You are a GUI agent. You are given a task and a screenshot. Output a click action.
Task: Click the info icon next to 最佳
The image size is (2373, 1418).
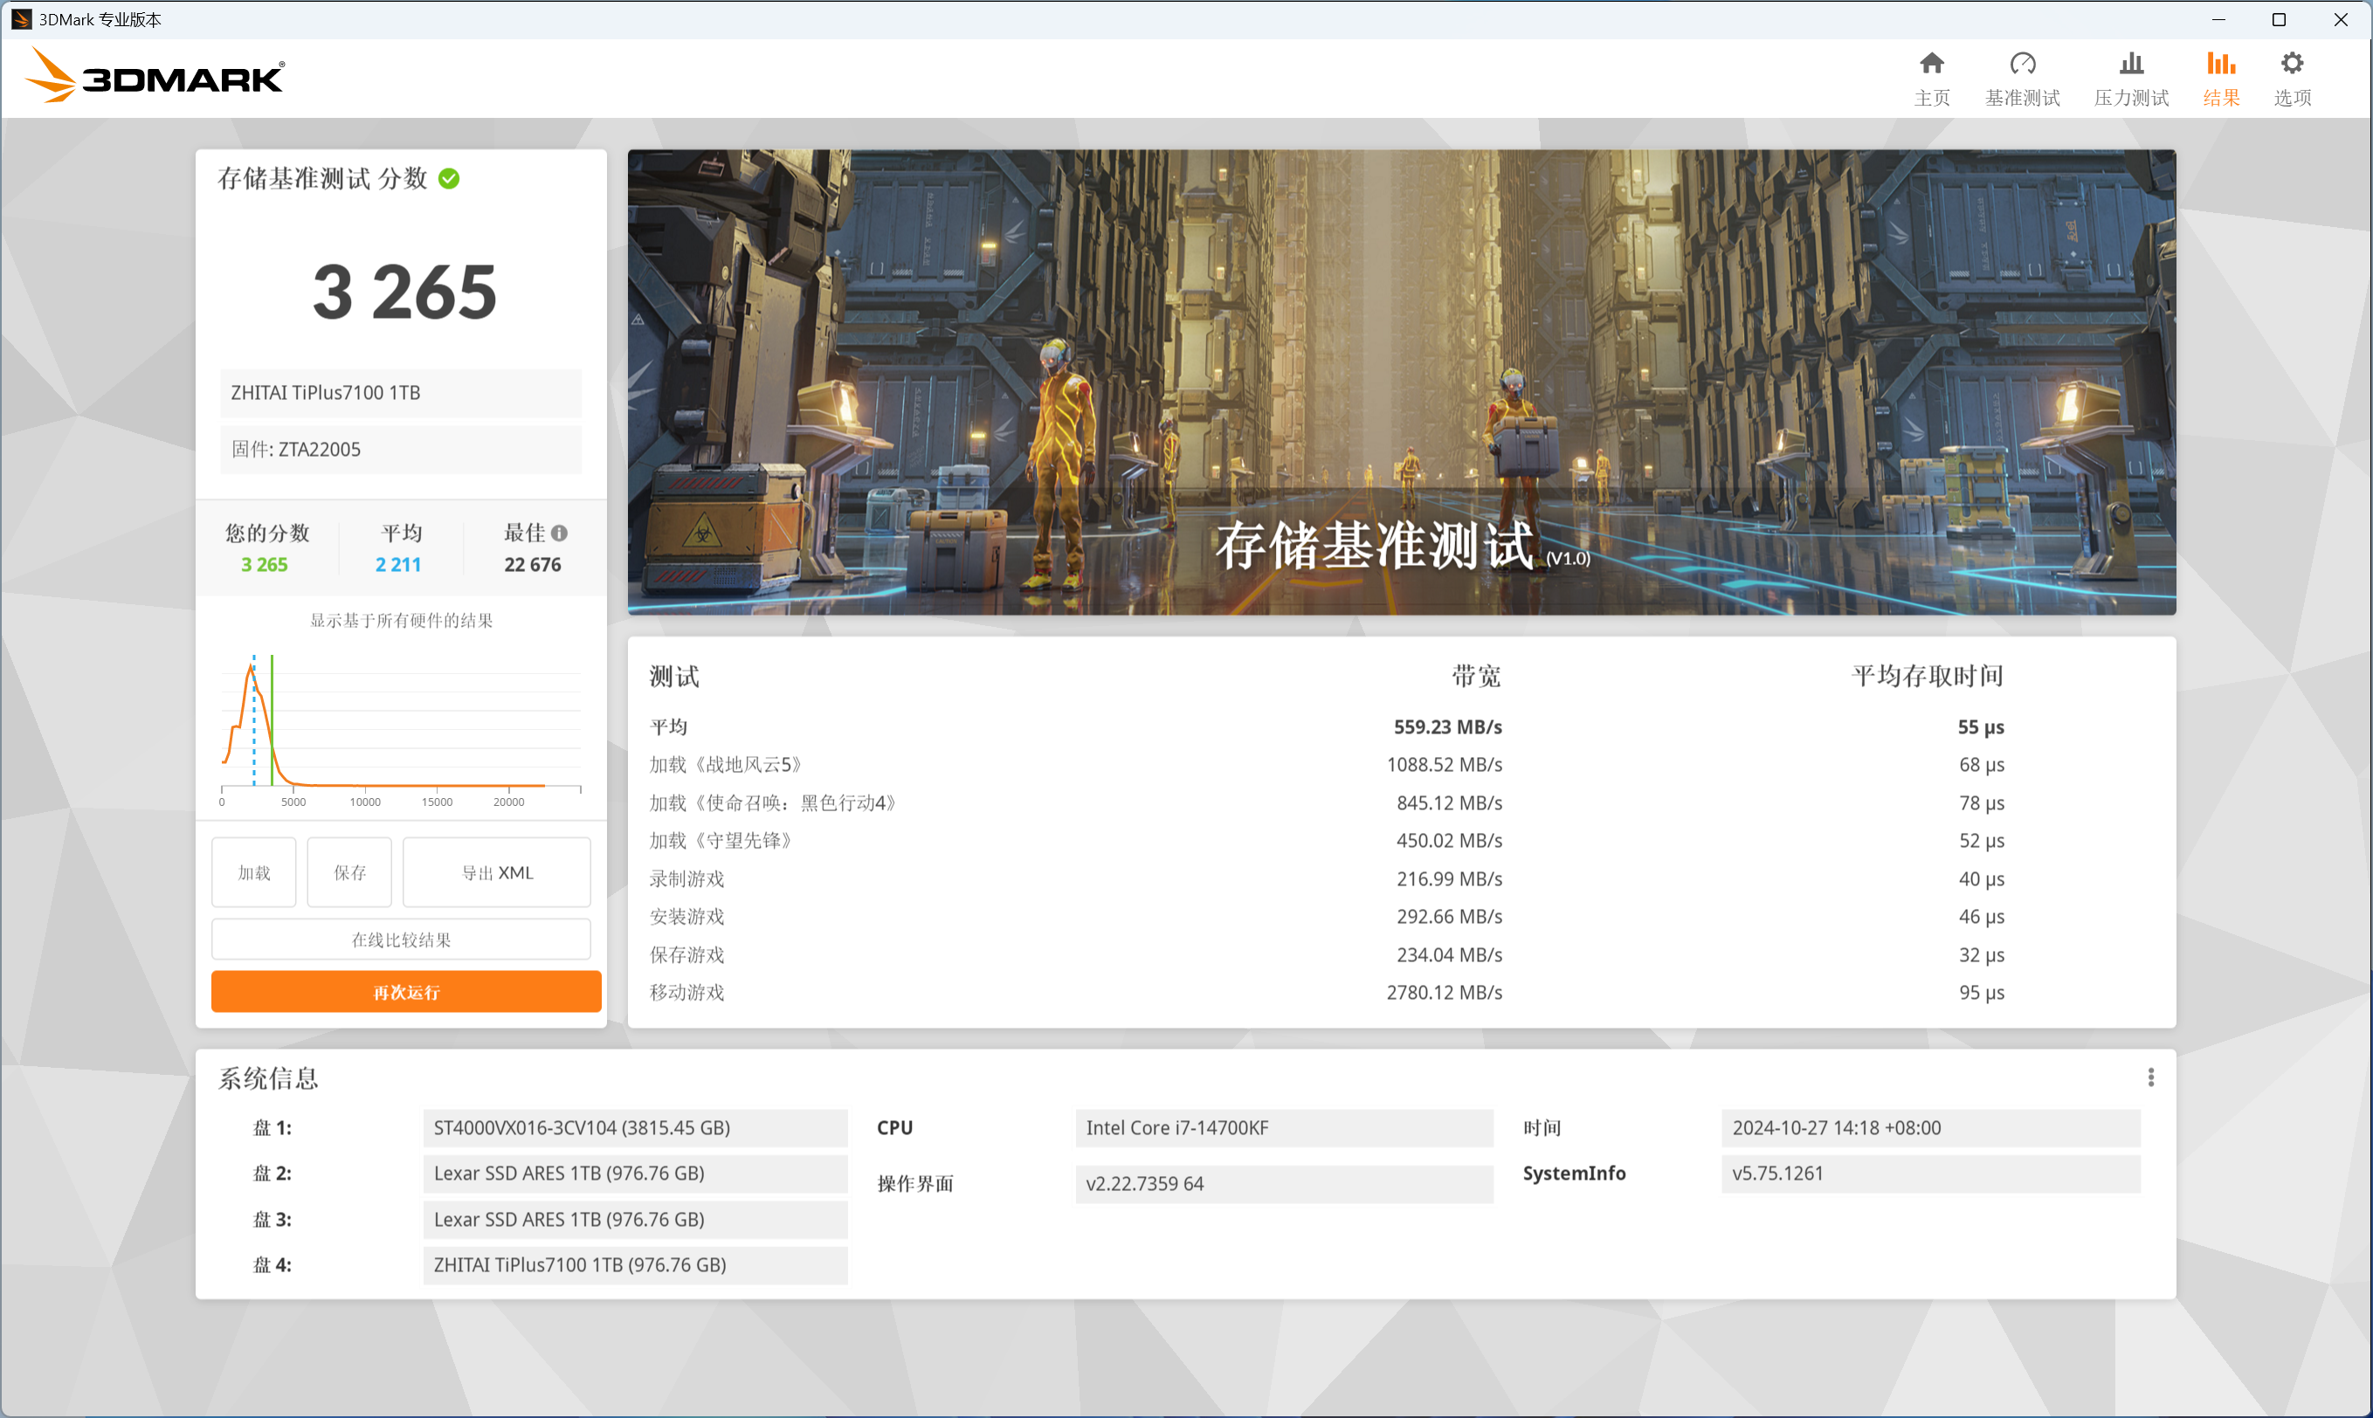559,533
